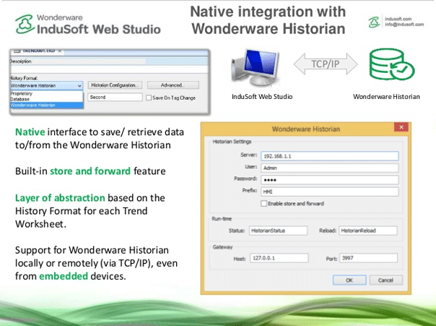Image resolution: width=436 pixels, height=326 pixels.
Task: Click the field showing Second
Action: coord(115,97)
